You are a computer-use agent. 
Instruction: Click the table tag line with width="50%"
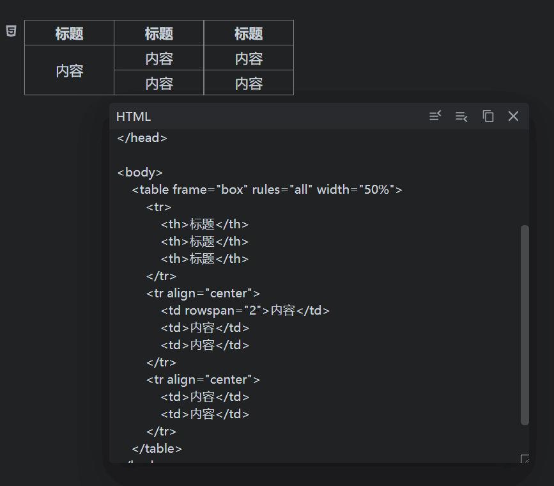pyautogui.click(x=266, y=189)
